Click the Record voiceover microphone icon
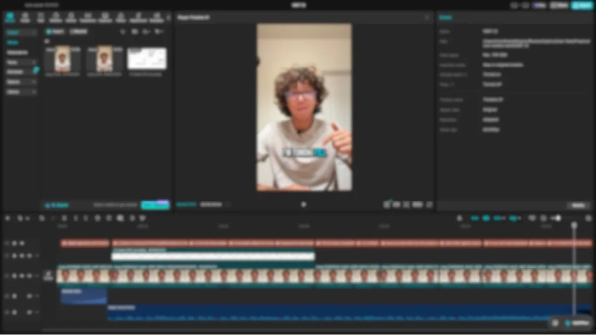596x335 pixels. click(x=459, y=218)
